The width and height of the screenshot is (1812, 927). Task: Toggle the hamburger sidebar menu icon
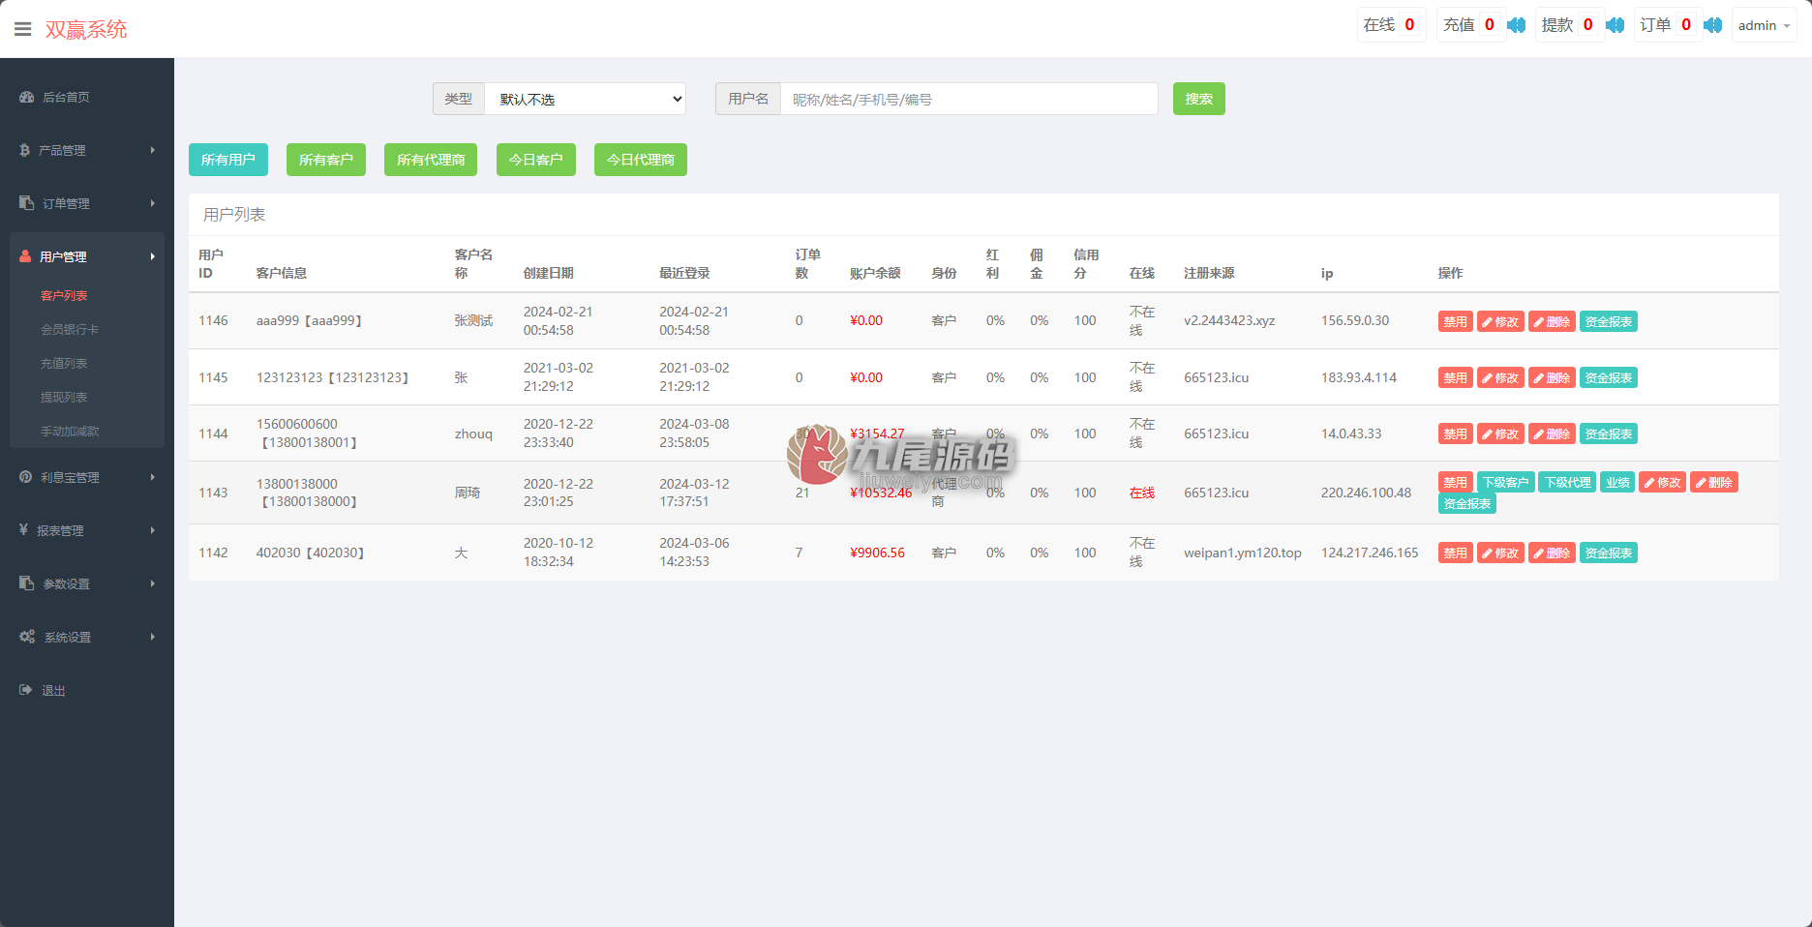pos(23,29)
